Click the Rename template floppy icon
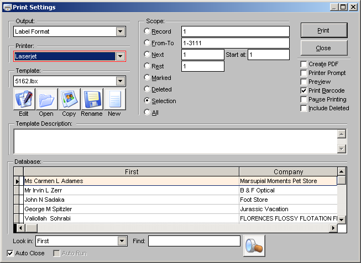The width and height of the screenshot is (361, 263). coord(92,99)
